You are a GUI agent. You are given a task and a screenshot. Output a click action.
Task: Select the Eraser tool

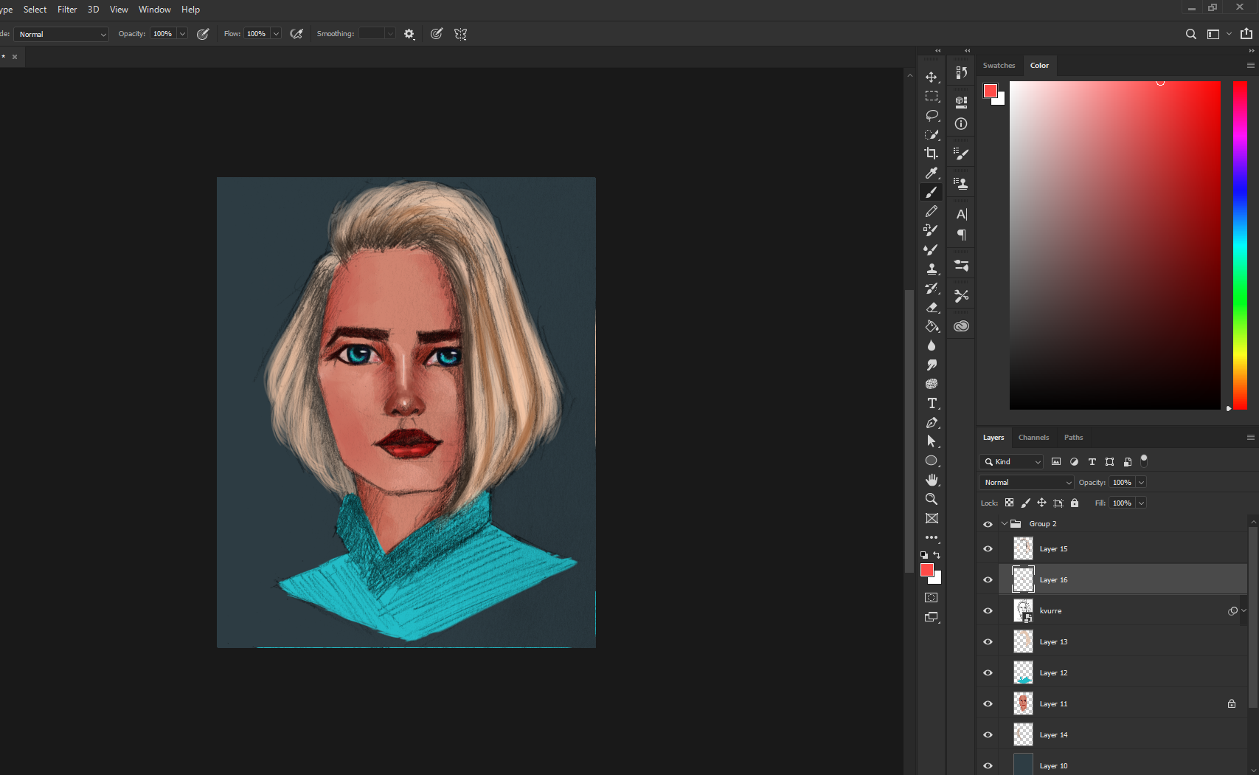pyautogui.click(x=932, y=307)
